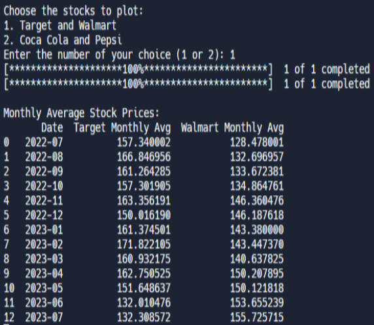Screen dimensions: 374x325
Task: Click the date 2022-08
Action: 44,157
